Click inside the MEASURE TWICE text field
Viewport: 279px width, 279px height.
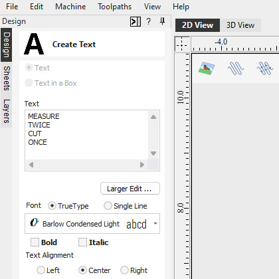coord(87,135)
